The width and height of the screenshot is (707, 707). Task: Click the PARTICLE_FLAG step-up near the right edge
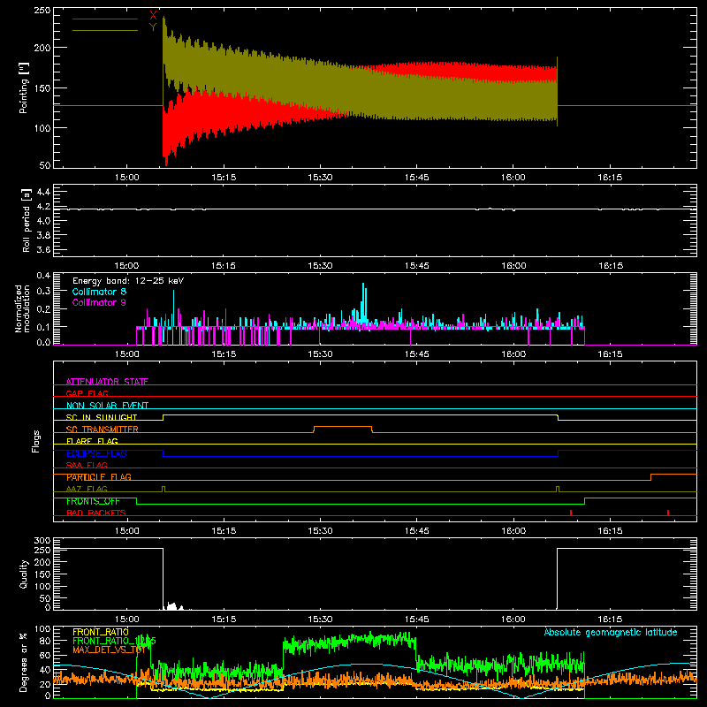pyautogui.click(x=650, y=477)
